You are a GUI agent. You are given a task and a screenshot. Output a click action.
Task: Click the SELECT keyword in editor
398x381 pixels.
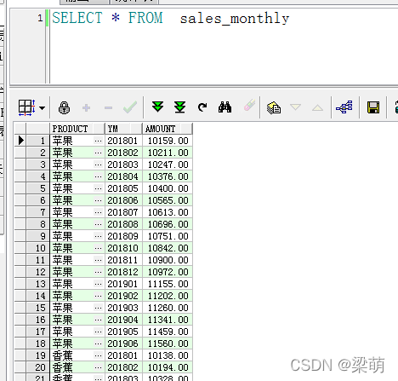point(77,18)
